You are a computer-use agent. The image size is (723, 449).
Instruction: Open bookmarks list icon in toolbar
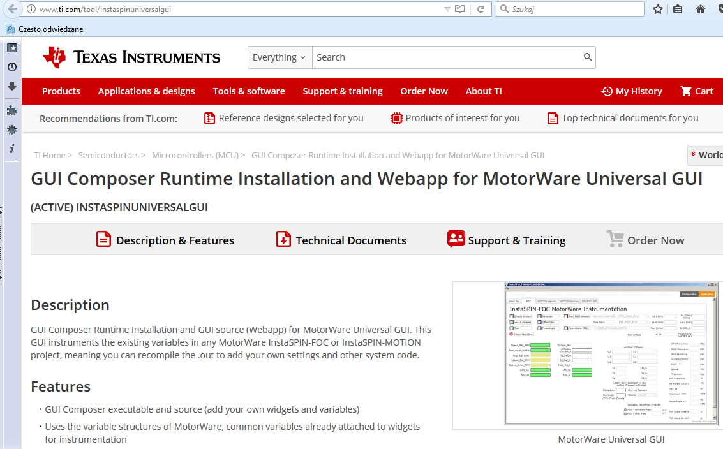click(678, 9)
